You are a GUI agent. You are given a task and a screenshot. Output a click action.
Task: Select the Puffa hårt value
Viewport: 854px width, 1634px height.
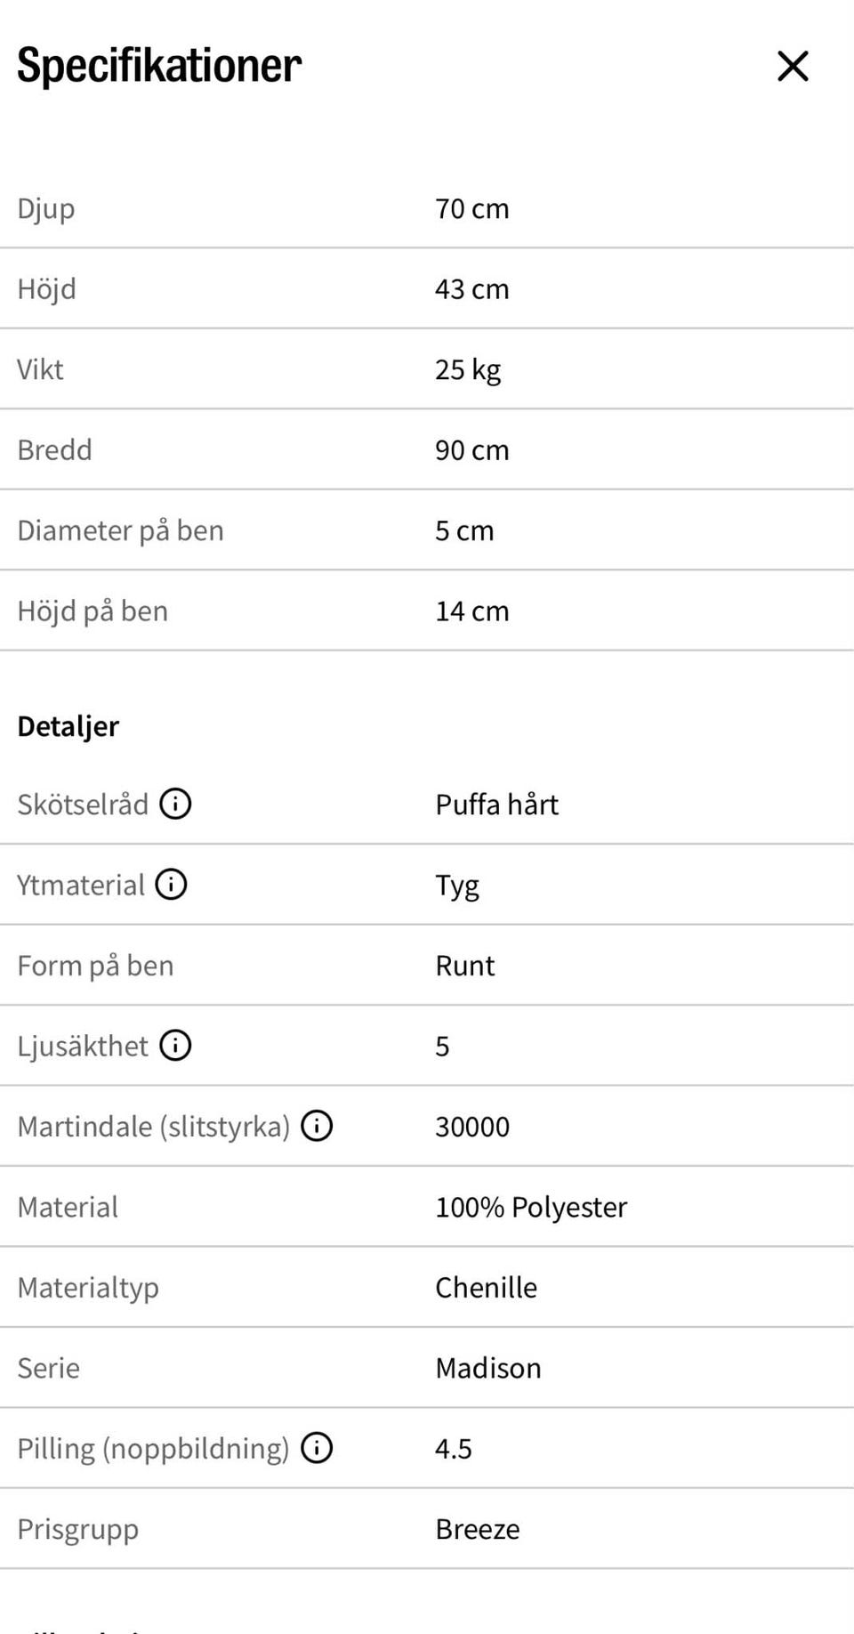[496, 805]
